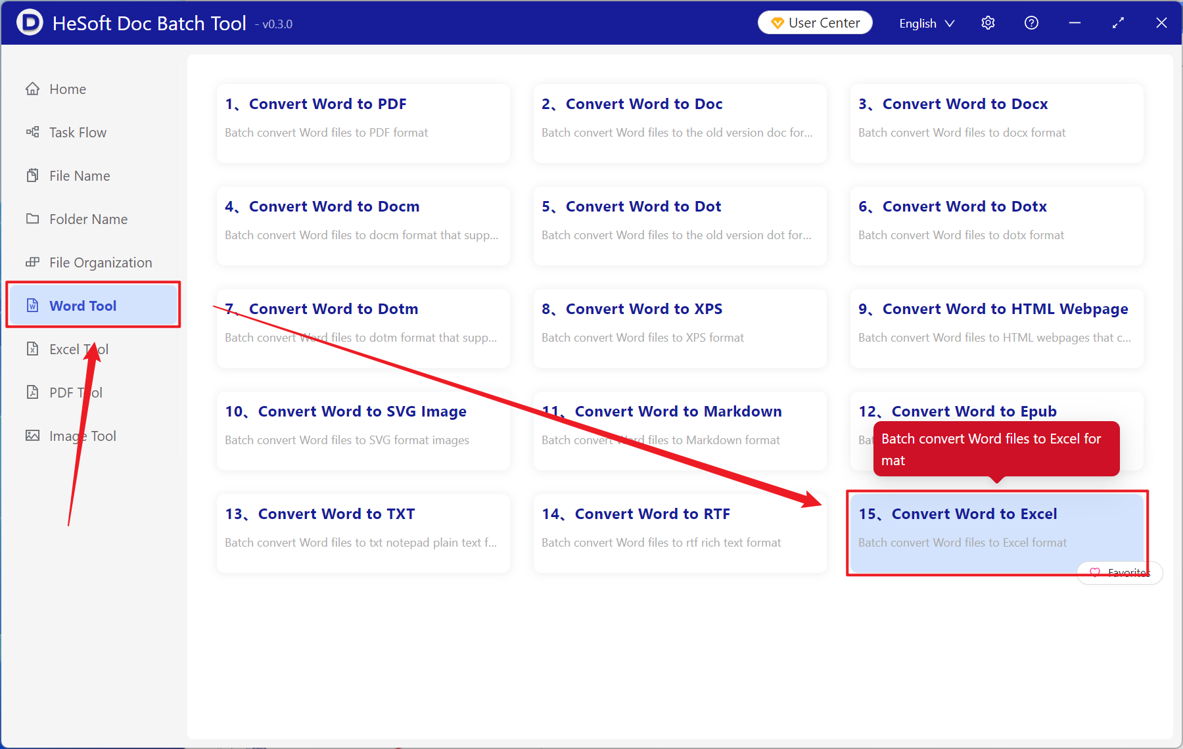The image size is (1183, 749).
Task: Open Convert Word to Markdown card
Action: coord(680,431)
